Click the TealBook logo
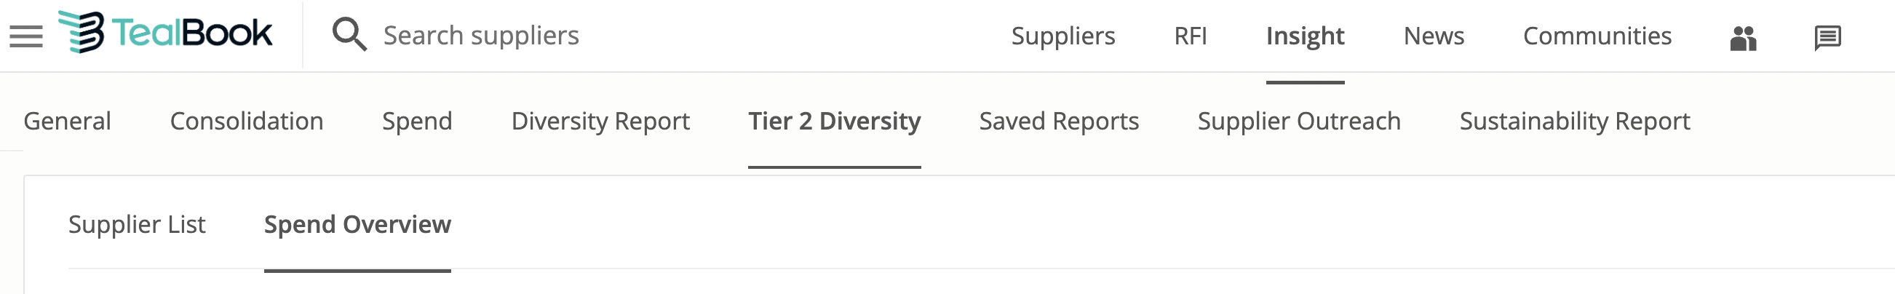Viewport: 1895px width, 294px height. click(165, 33)
